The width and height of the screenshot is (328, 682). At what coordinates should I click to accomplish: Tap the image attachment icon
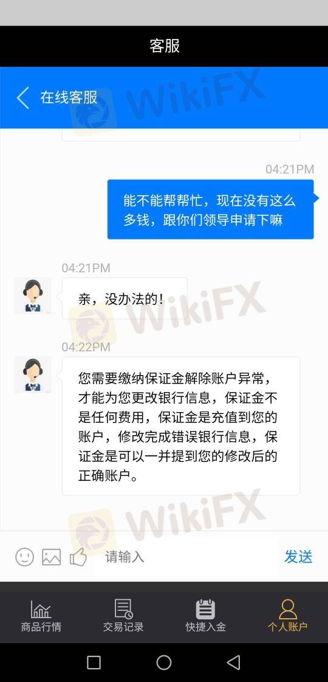(51, 557)
